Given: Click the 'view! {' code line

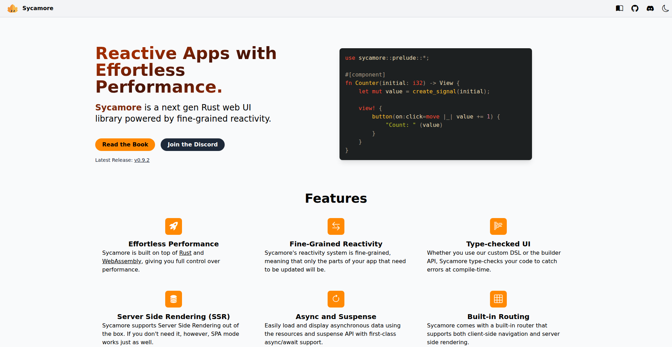Looking at the screenshot, I should coord(370,108).
